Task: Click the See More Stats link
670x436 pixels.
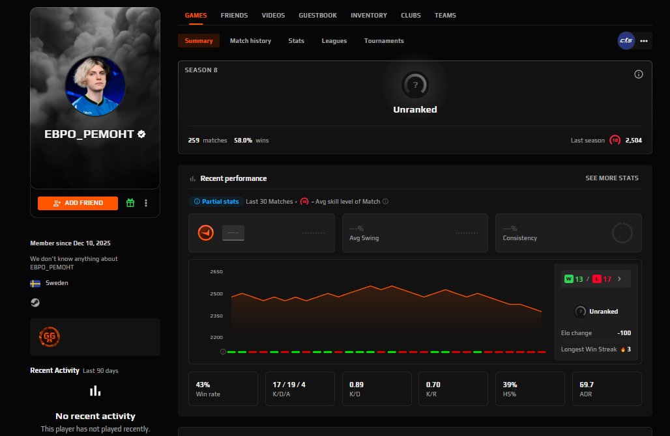Action: (x=612, y=178)
